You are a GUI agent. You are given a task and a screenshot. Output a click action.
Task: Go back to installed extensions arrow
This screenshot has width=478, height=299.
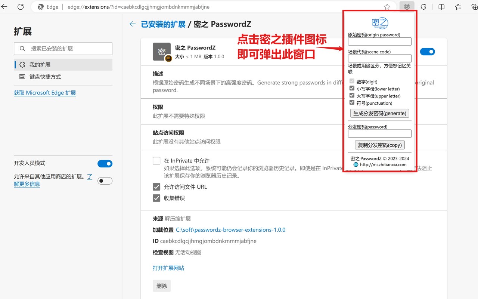tap(132, 24)
